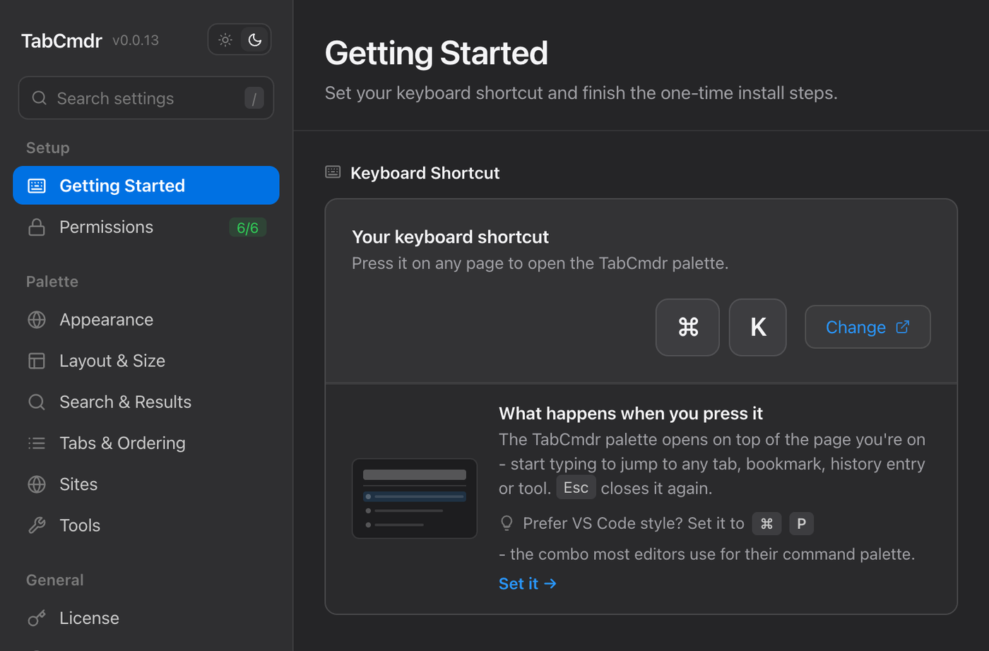Click the list icon beside Tabs & Ordering
The image size is (989, 651).
click(37, 443)
